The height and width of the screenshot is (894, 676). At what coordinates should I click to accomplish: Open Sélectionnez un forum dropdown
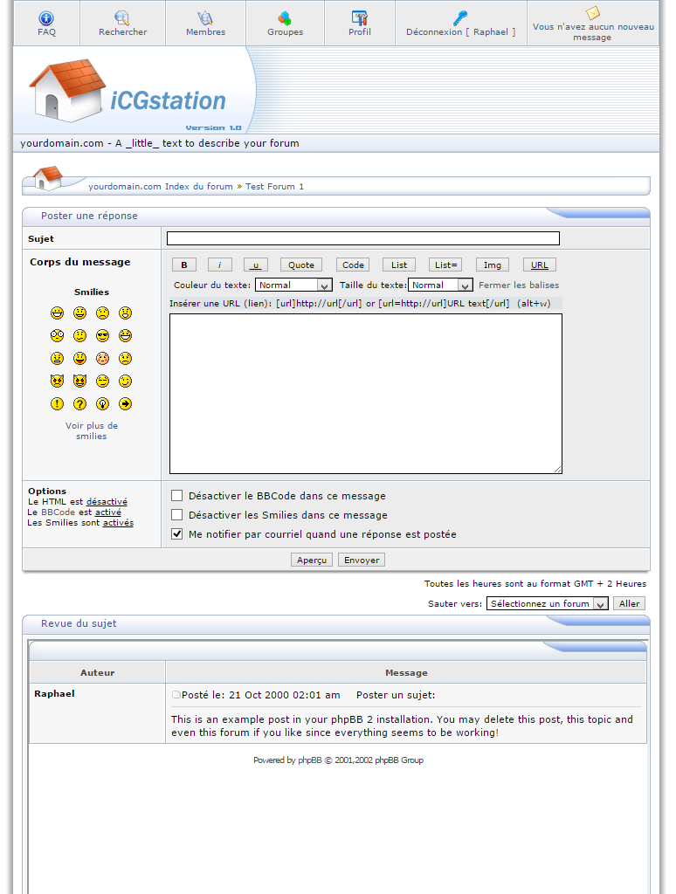[x=547, y=603]
